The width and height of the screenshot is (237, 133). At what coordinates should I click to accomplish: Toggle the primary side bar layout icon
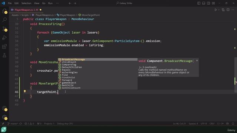click(x=199, y=3)
